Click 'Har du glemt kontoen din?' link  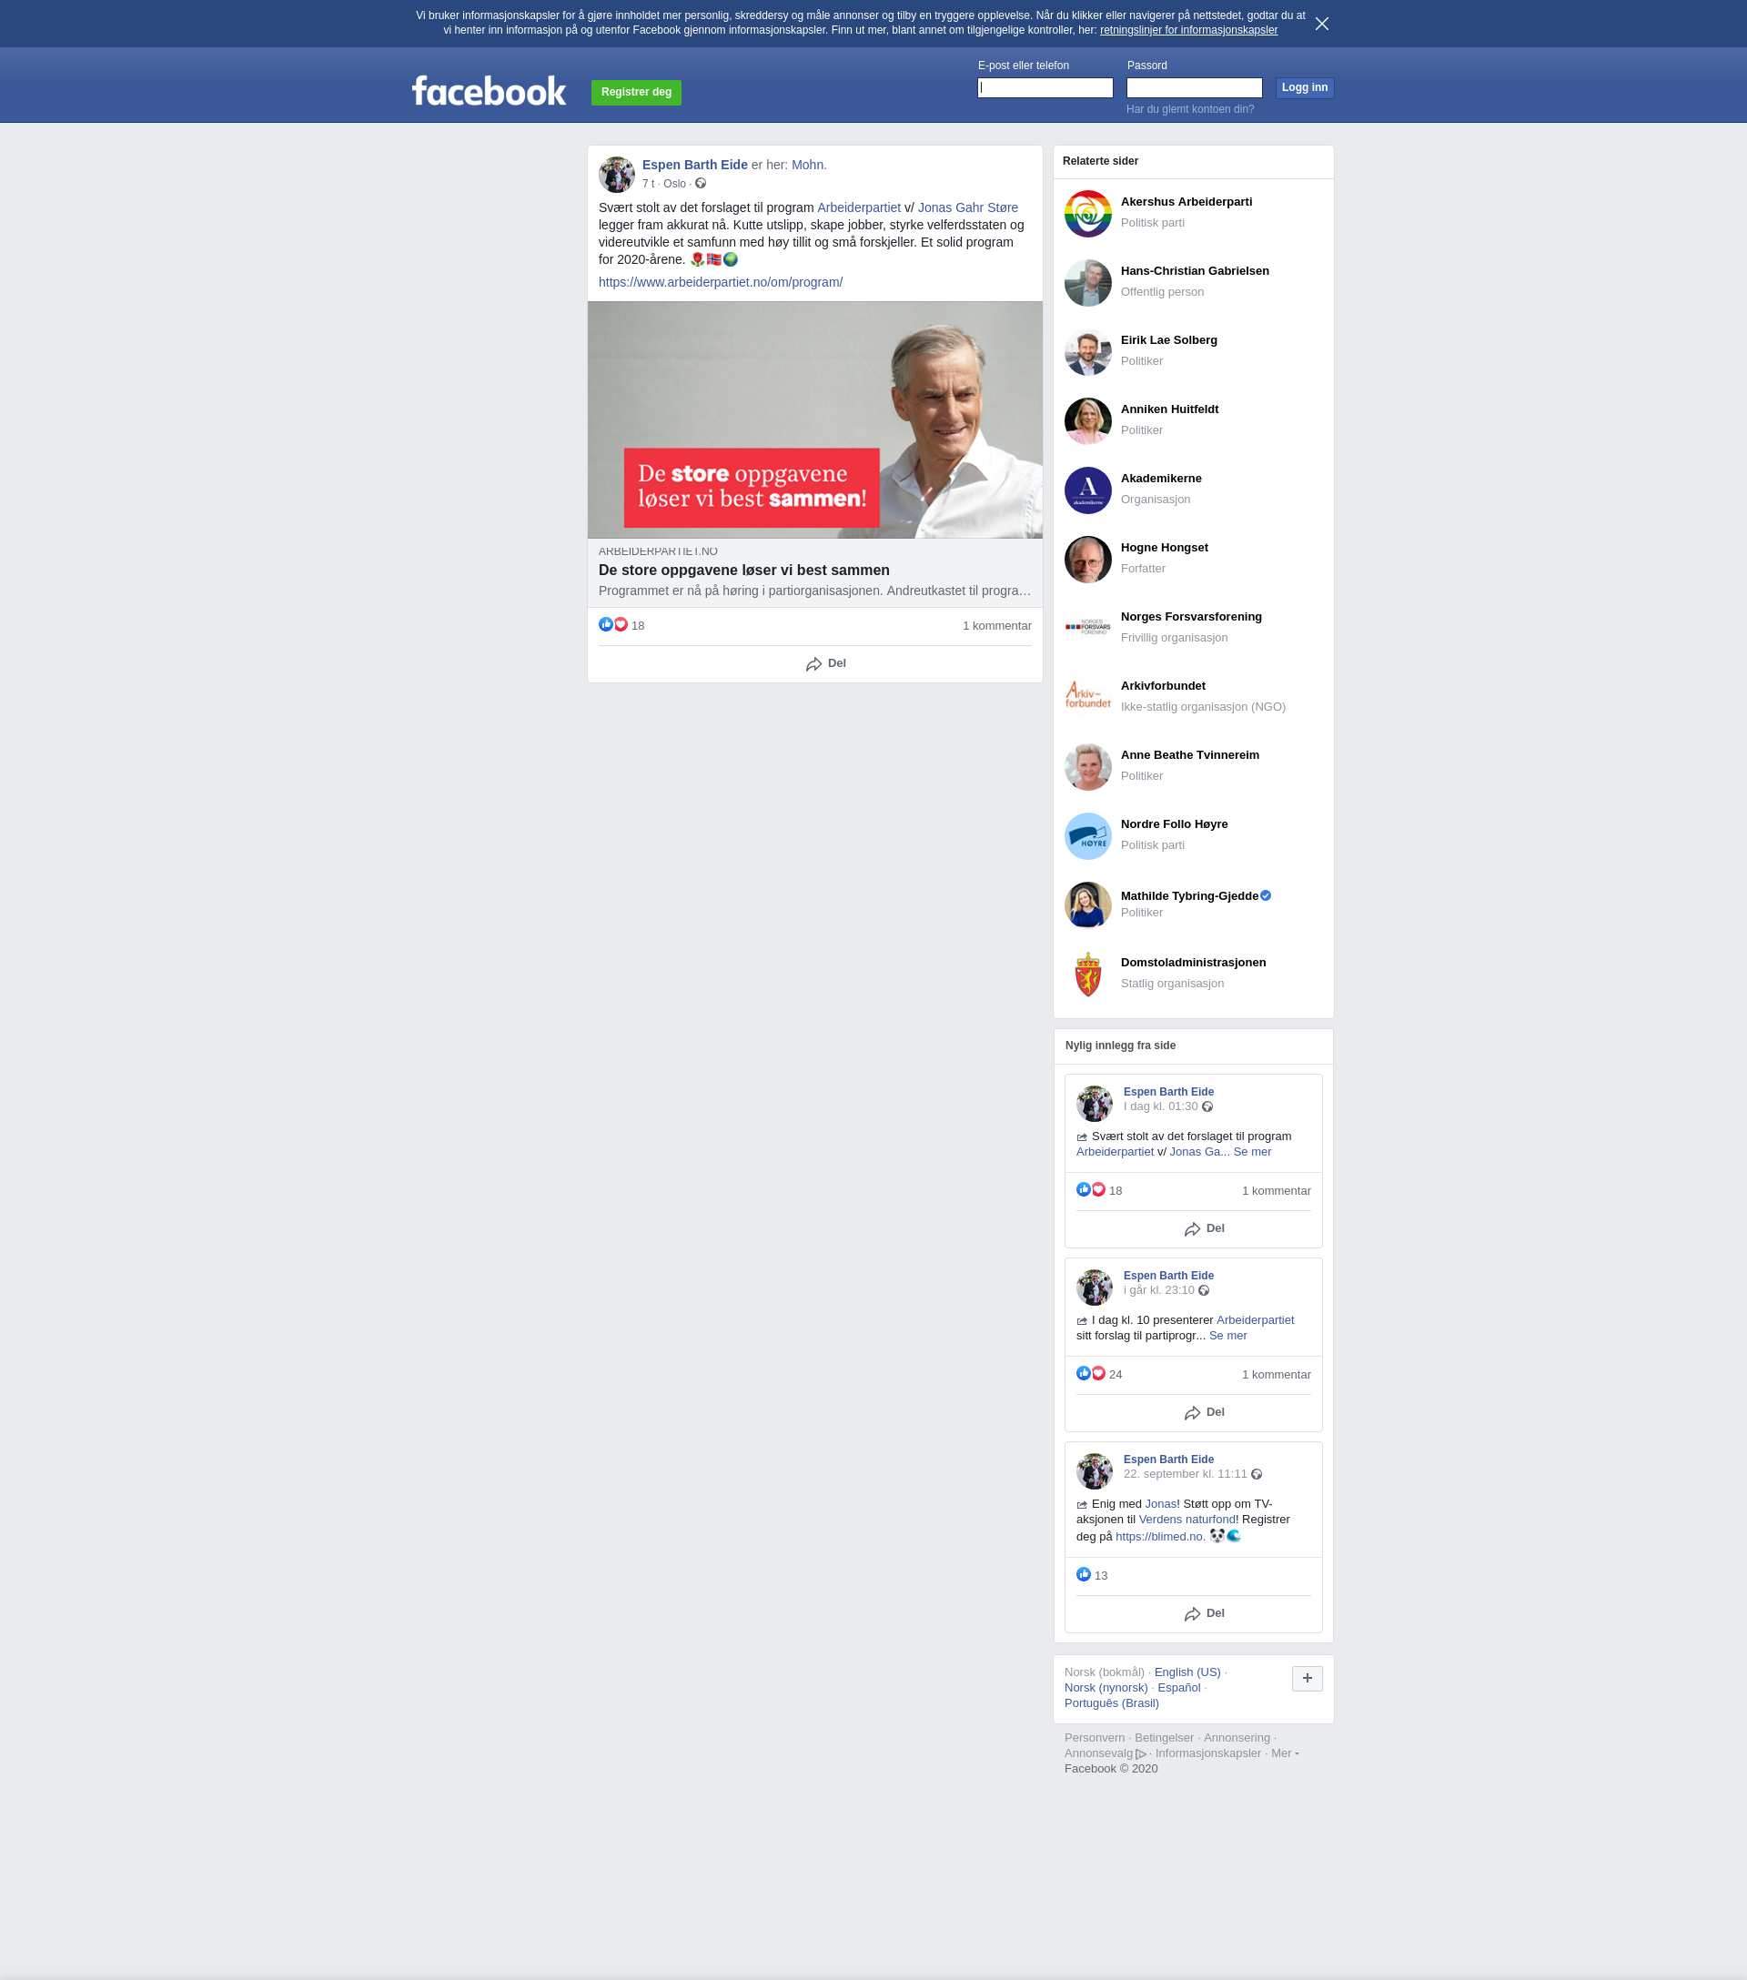(x=1189, y=109)
